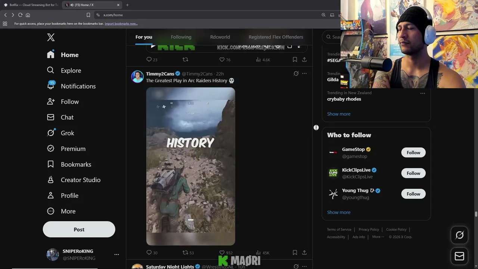
Task: Click browser home icon
Action: 28,15
